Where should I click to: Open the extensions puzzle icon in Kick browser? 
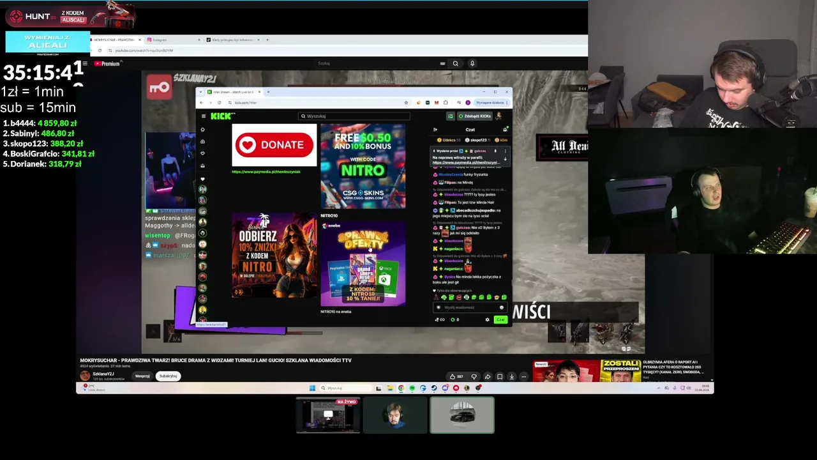point(446,102)
